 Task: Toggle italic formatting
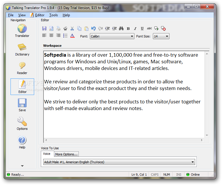point(135,28)
